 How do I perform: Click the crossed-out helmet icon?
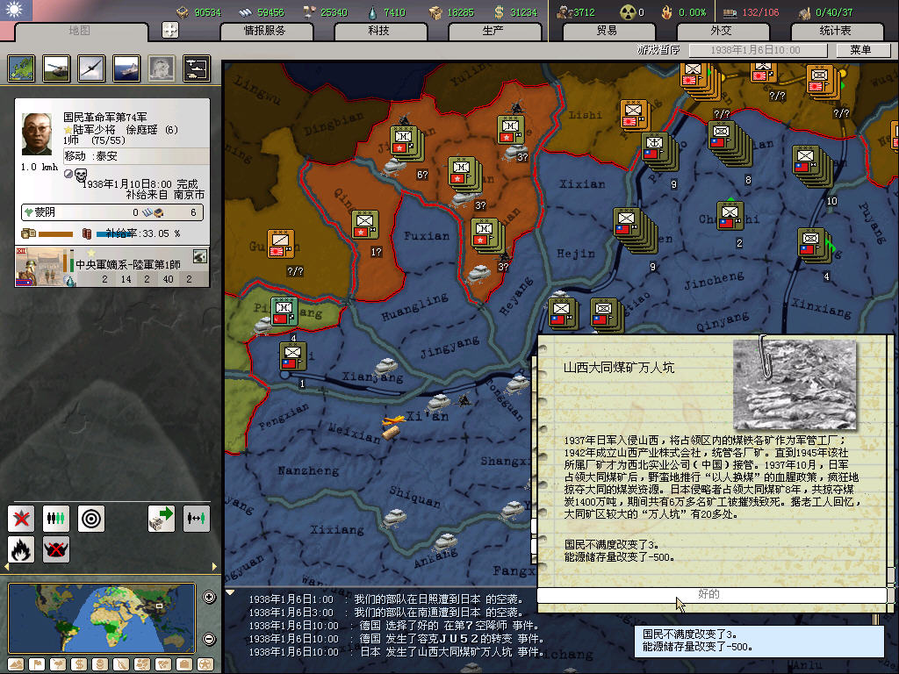point(55,549)
